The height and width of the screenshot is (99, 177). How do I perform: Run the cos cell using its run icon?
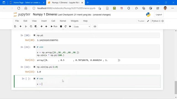click(x=34, y=79)
